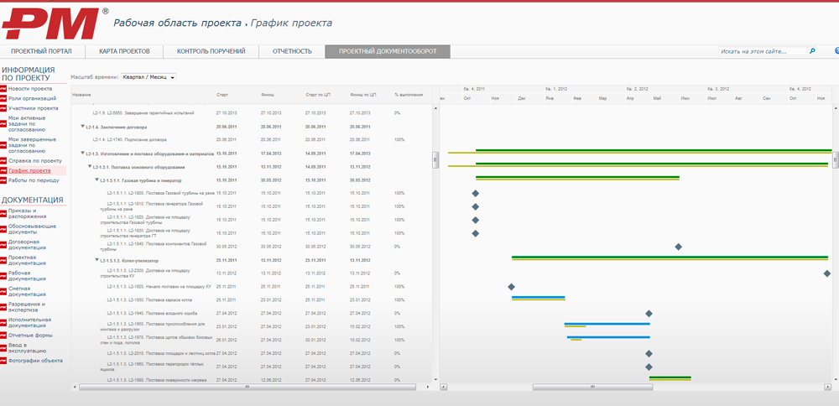Click the row L2-5850 Завершение гарантийных испытаний
The width and height of the screenshot is (839, 406).
point(251,113)
